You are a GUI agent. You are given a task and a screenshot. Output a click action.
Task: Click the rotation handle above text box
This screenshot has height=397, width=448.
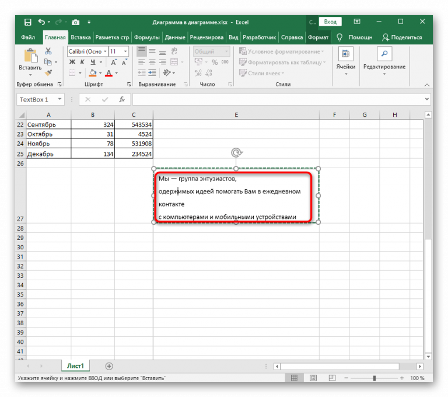click(x=236, y=152)
